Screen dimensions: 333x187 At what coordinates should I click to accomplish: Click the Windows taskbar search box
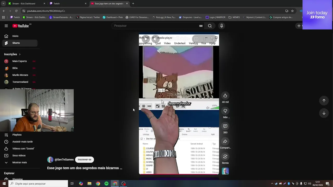point(38,184)
